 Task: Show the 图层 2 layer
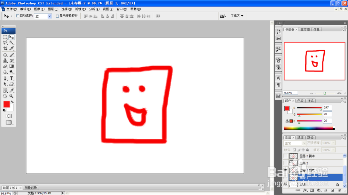(285, 163)
